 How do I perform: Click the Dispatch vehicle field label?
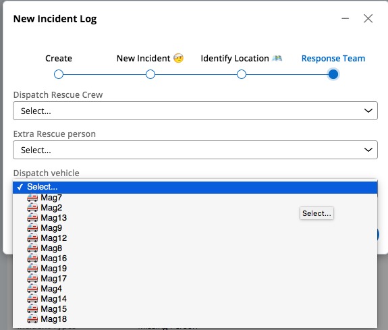click(47, 173)
